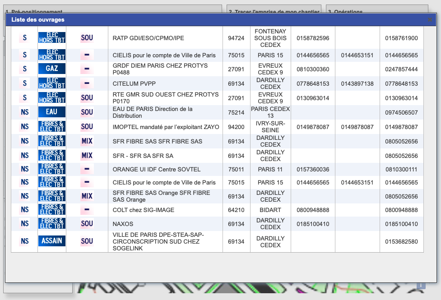
Task: Click ELEC HORS TBT badge for RTE GMR SUD OUEST
Action: coord(52,97)
